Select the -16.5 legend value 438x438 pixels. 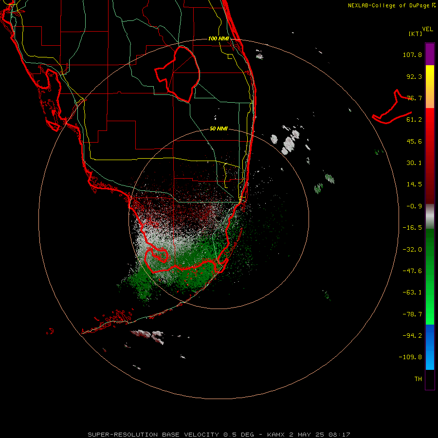click(412, 228)
